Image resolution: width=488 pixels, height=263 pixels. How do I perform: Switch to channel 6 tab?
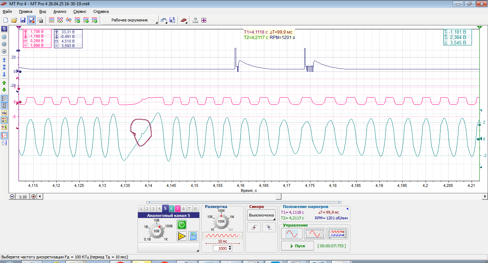171,209
